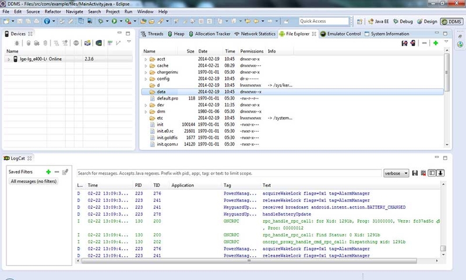Click the Save toolbar icon

click(x=20, y=21)
